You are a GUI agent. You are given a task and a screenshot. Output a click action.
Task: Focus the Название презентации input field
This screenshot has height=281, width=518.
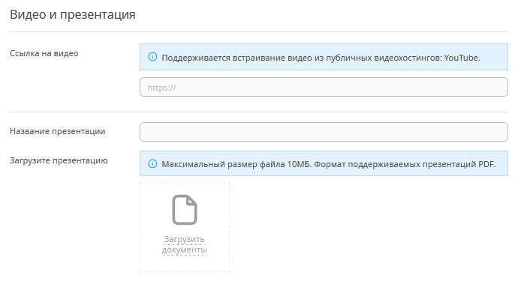click(324, 132)
